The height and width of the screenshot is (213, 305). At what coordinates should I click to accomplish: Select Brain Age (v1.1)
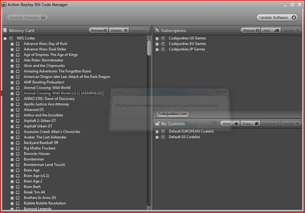(x=36, y=176)
